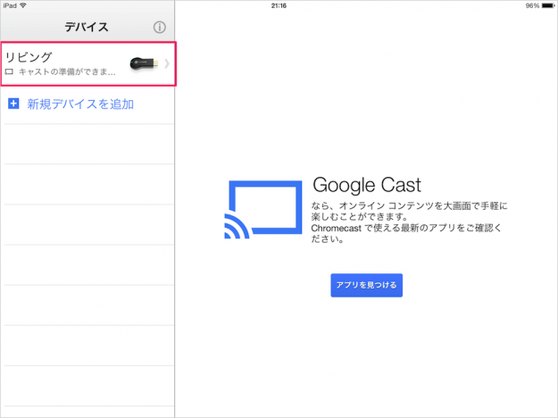Click the アプリを見つける button
This screenshot has width=558, height=418.
pyautogui.click(x=367, y=285)
